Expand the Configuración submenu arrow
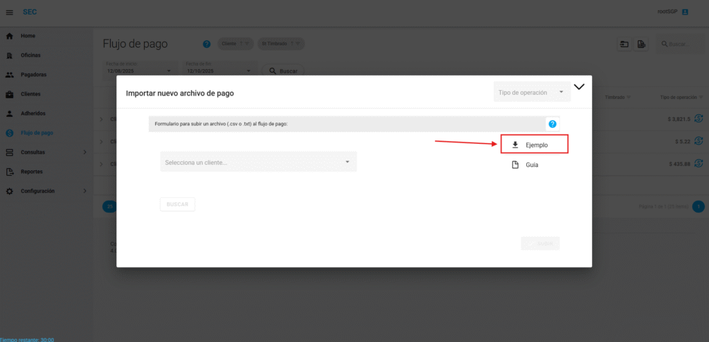This screenshot has height=342, width=709. (84, 191)
